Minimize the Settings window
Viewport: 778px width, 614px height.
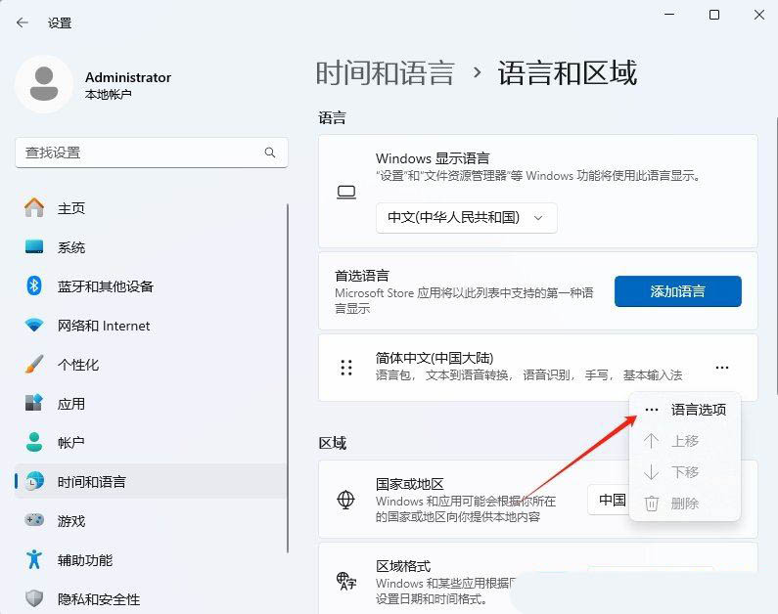pyautogui.click(x=669, y=15)
